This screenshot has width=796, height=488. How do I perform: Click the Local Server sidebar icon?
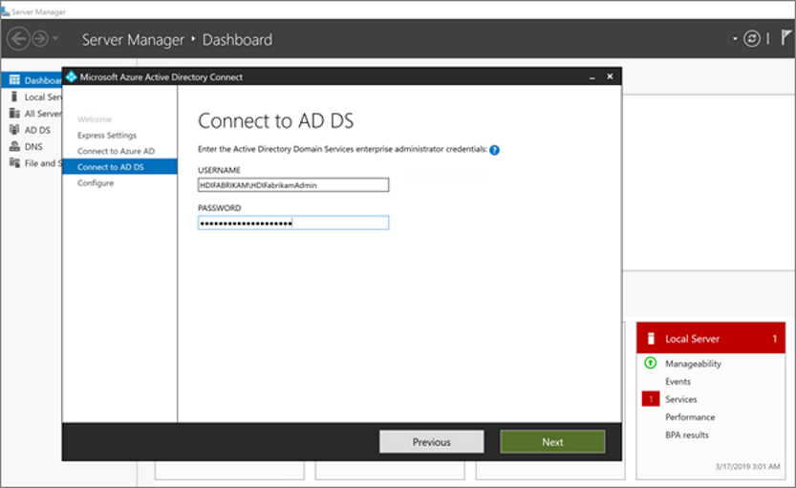tap(14, 96)
